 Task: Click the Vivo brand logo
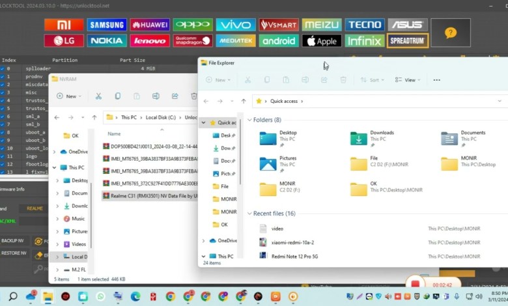click(x=236, y=25)
